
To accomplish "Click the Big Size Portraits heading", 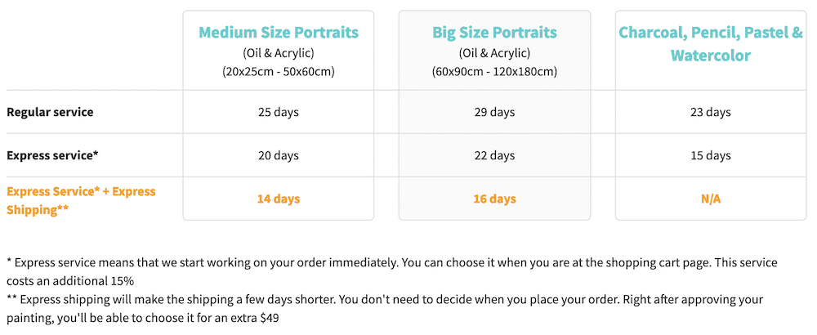I will pyautogui.click(x=494, y=33).
